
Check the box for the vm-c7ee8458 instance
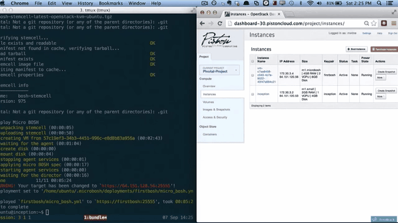[x=252, y=75]
